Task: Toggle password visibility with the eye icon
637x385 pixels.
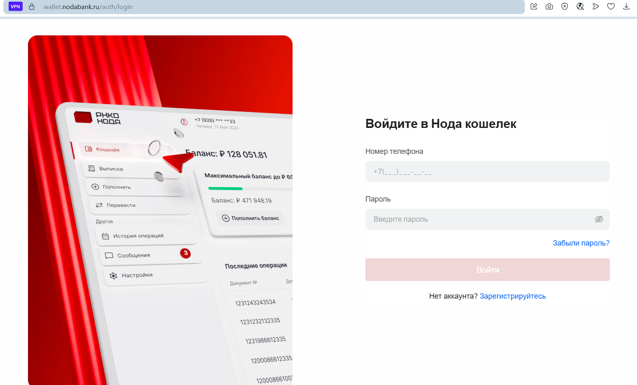Action: tap(599, 219)
